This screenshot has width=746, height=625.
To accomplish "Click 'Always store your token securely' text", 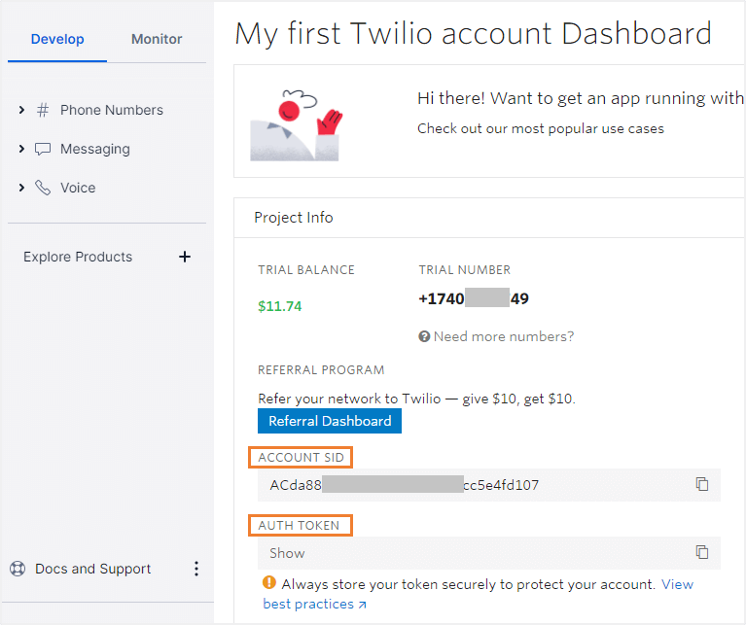I will 469,584.
